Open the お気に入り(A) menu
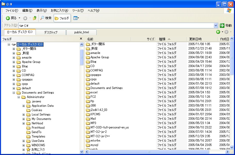Viewport: 235px width, 155px height. coord(59,11)
